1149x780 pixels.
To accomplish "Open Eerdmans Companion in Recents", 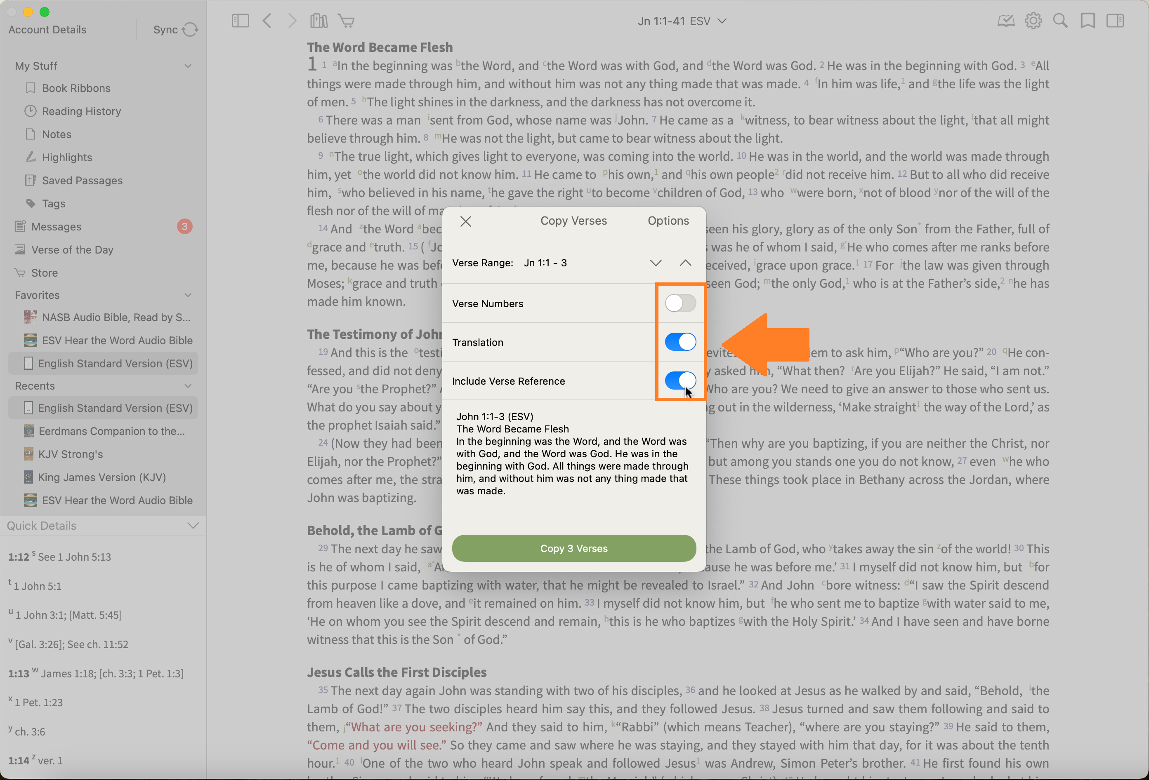I will point(112,431).
